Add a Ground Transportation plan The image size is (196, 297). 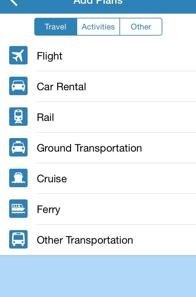pyautogui.click(x=89, y=148)
